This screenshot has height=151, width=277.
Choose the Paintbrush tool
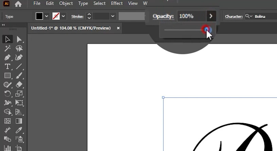click(x=19, y=76)
